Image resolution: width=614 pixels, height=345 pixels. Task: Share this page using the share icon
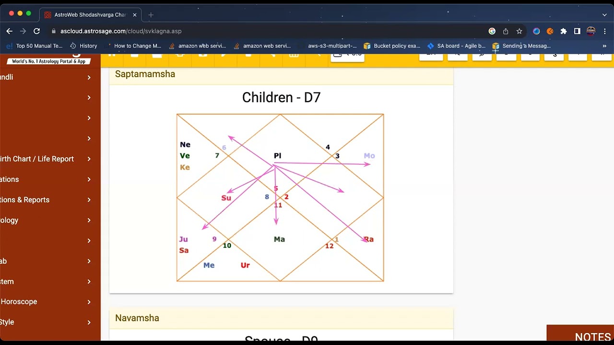506,31
